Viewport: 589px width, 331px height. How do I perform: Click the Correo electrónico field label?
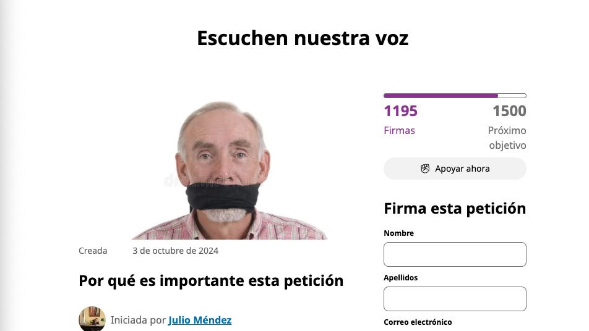418,322
